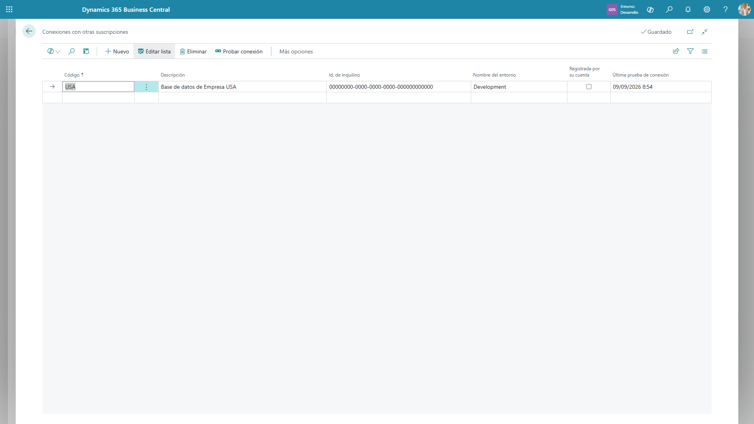
Task: Click the Guardado saved status
Action: point(656,32)
